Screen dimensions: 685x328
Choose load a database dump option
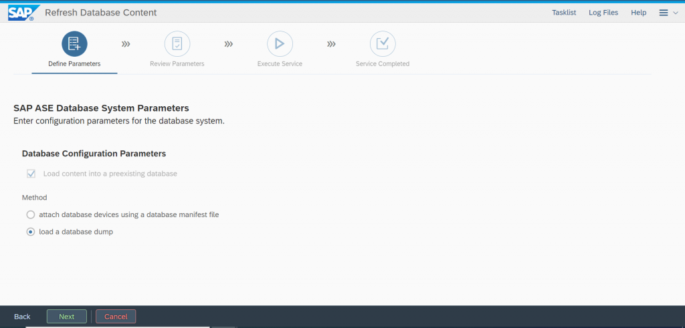(31, 232)
